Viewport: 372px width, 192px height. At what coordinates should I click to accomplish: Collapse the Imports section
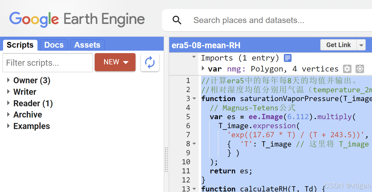tap(194, 57)
